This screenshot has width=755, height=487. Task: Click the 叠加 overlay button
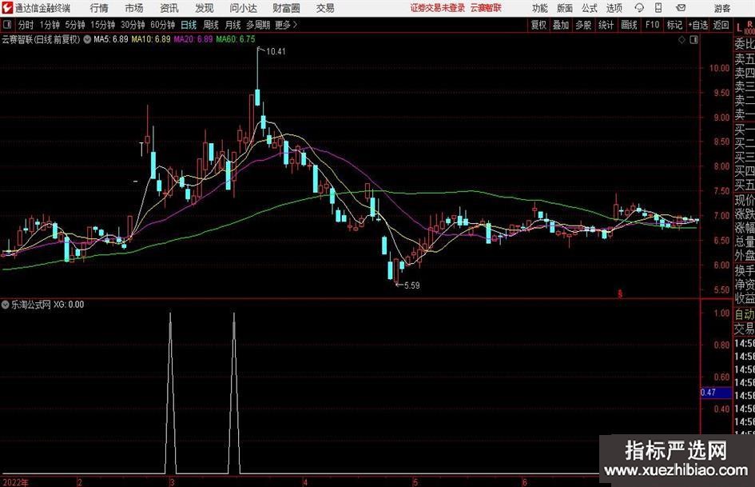(x=561, y=25)
